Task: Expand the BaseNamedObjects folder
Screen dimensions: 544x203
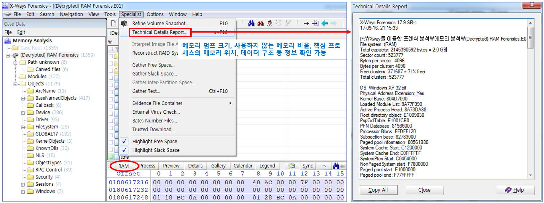Action: pos(23,98)
